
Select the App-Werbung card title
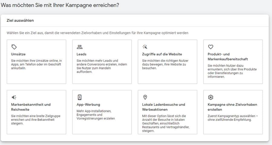[x=88, y=104]
